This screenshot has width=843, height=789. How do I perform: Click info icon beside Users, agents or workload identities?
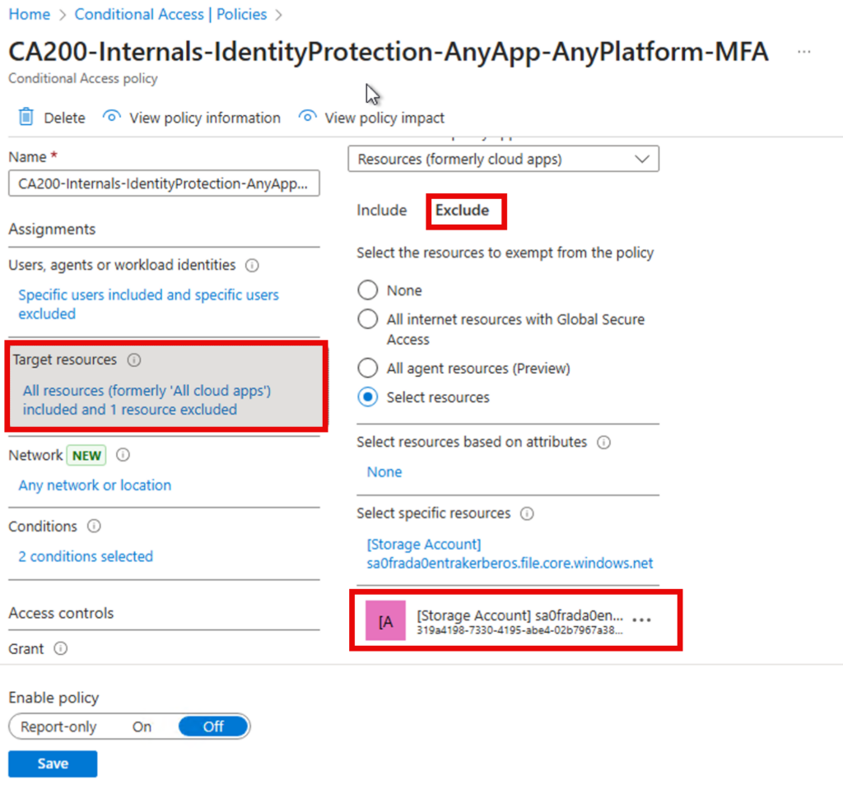[253, 266]
